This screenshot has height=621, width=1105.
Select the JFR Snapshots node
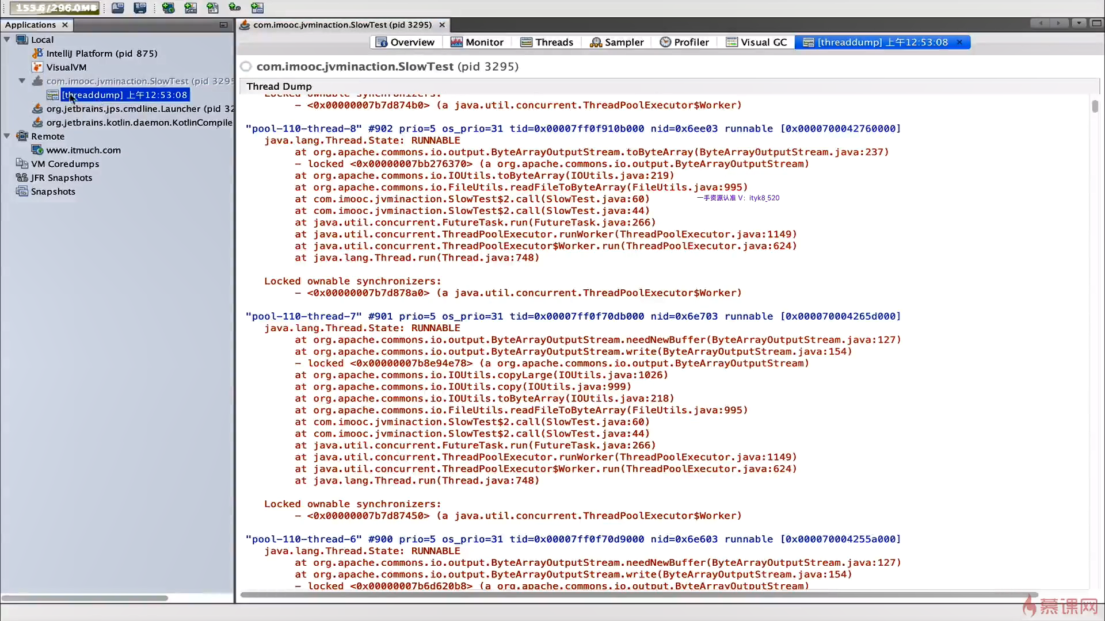tap(61, 178)
